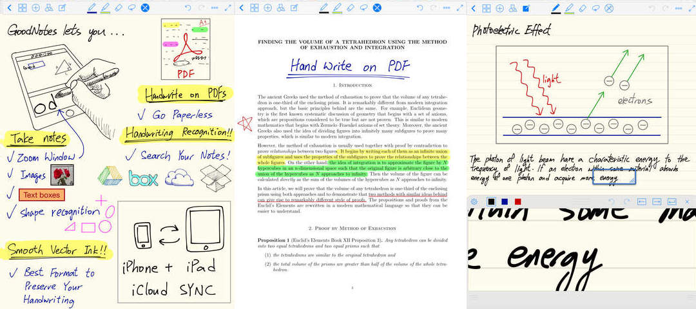Click the PDF document illustration
This screenshot has height=309, width=696.
186,49
